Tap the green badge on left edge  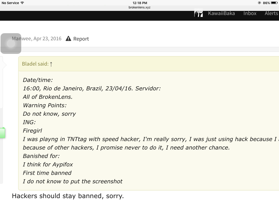2,133
